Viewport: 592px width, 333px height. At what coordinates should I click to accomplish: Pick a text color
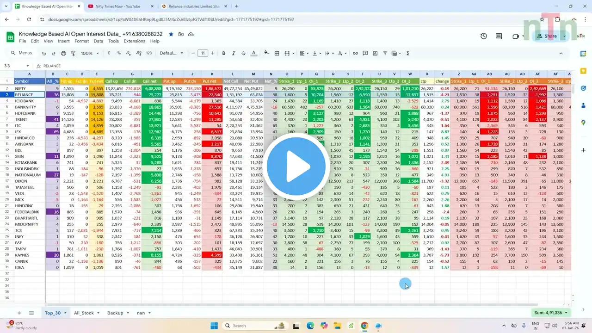[253, 53]
